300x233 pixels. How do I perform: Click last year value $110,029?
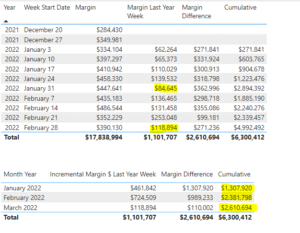tap(164, 69)
